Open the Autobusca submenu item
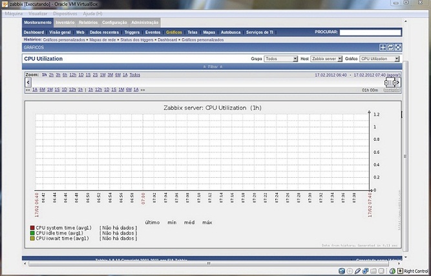 coord(231,32)
